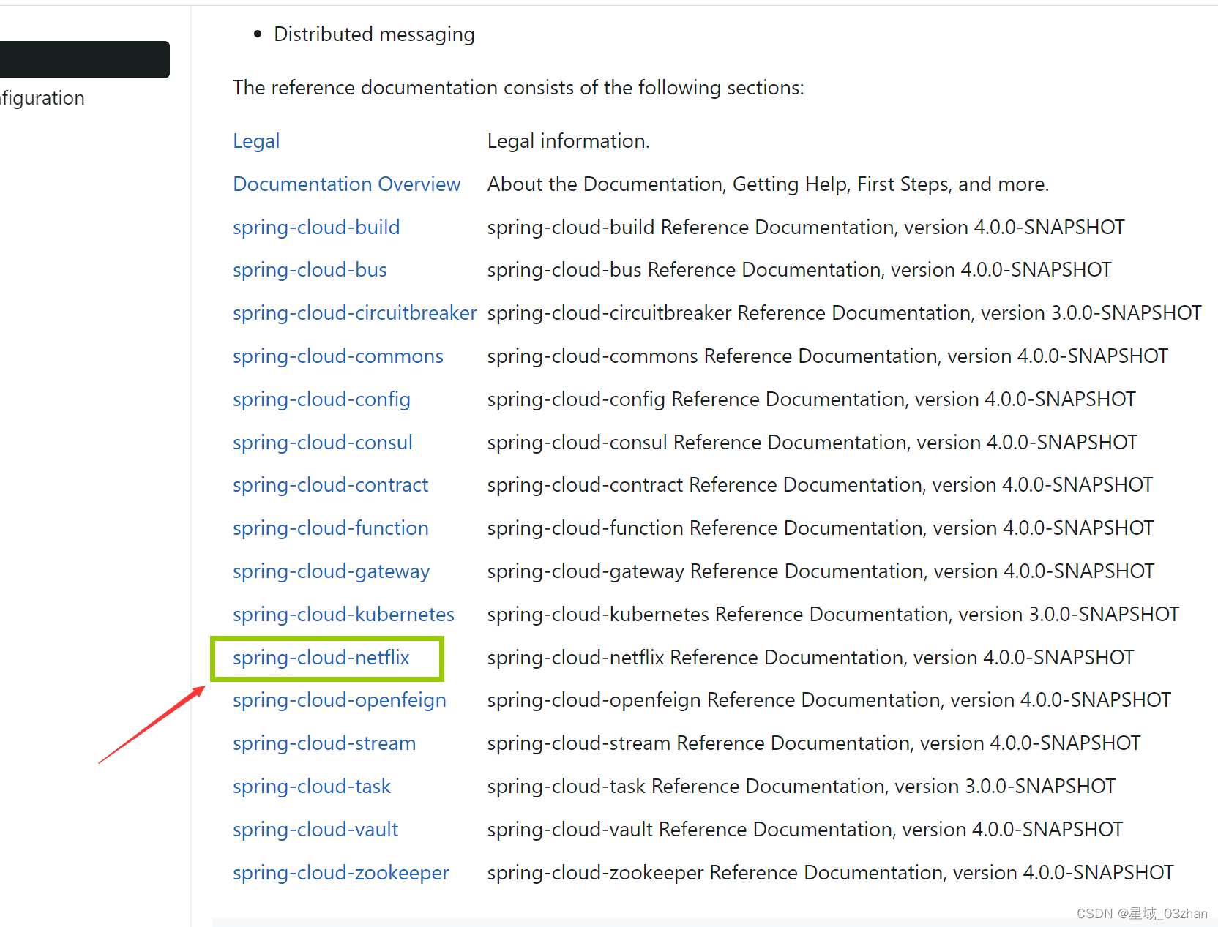Click the spring-cloud-vault Reference Documentation description

[x=805, y=830]
